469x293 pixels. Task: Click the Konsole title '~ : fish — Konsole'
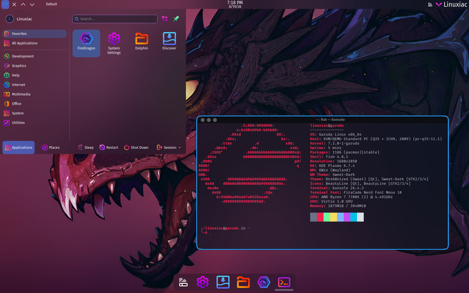pyautogui.click(x=331, y=120)
